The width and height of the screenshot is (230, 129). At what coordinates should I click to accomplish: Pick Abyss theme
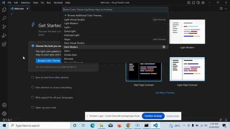pos(115,39)
